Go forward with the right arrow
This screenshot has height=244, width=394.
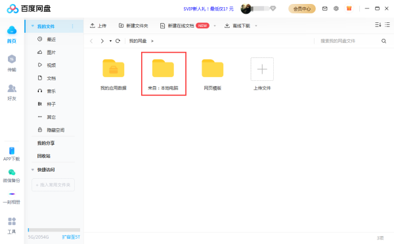(x=102, y=41)
